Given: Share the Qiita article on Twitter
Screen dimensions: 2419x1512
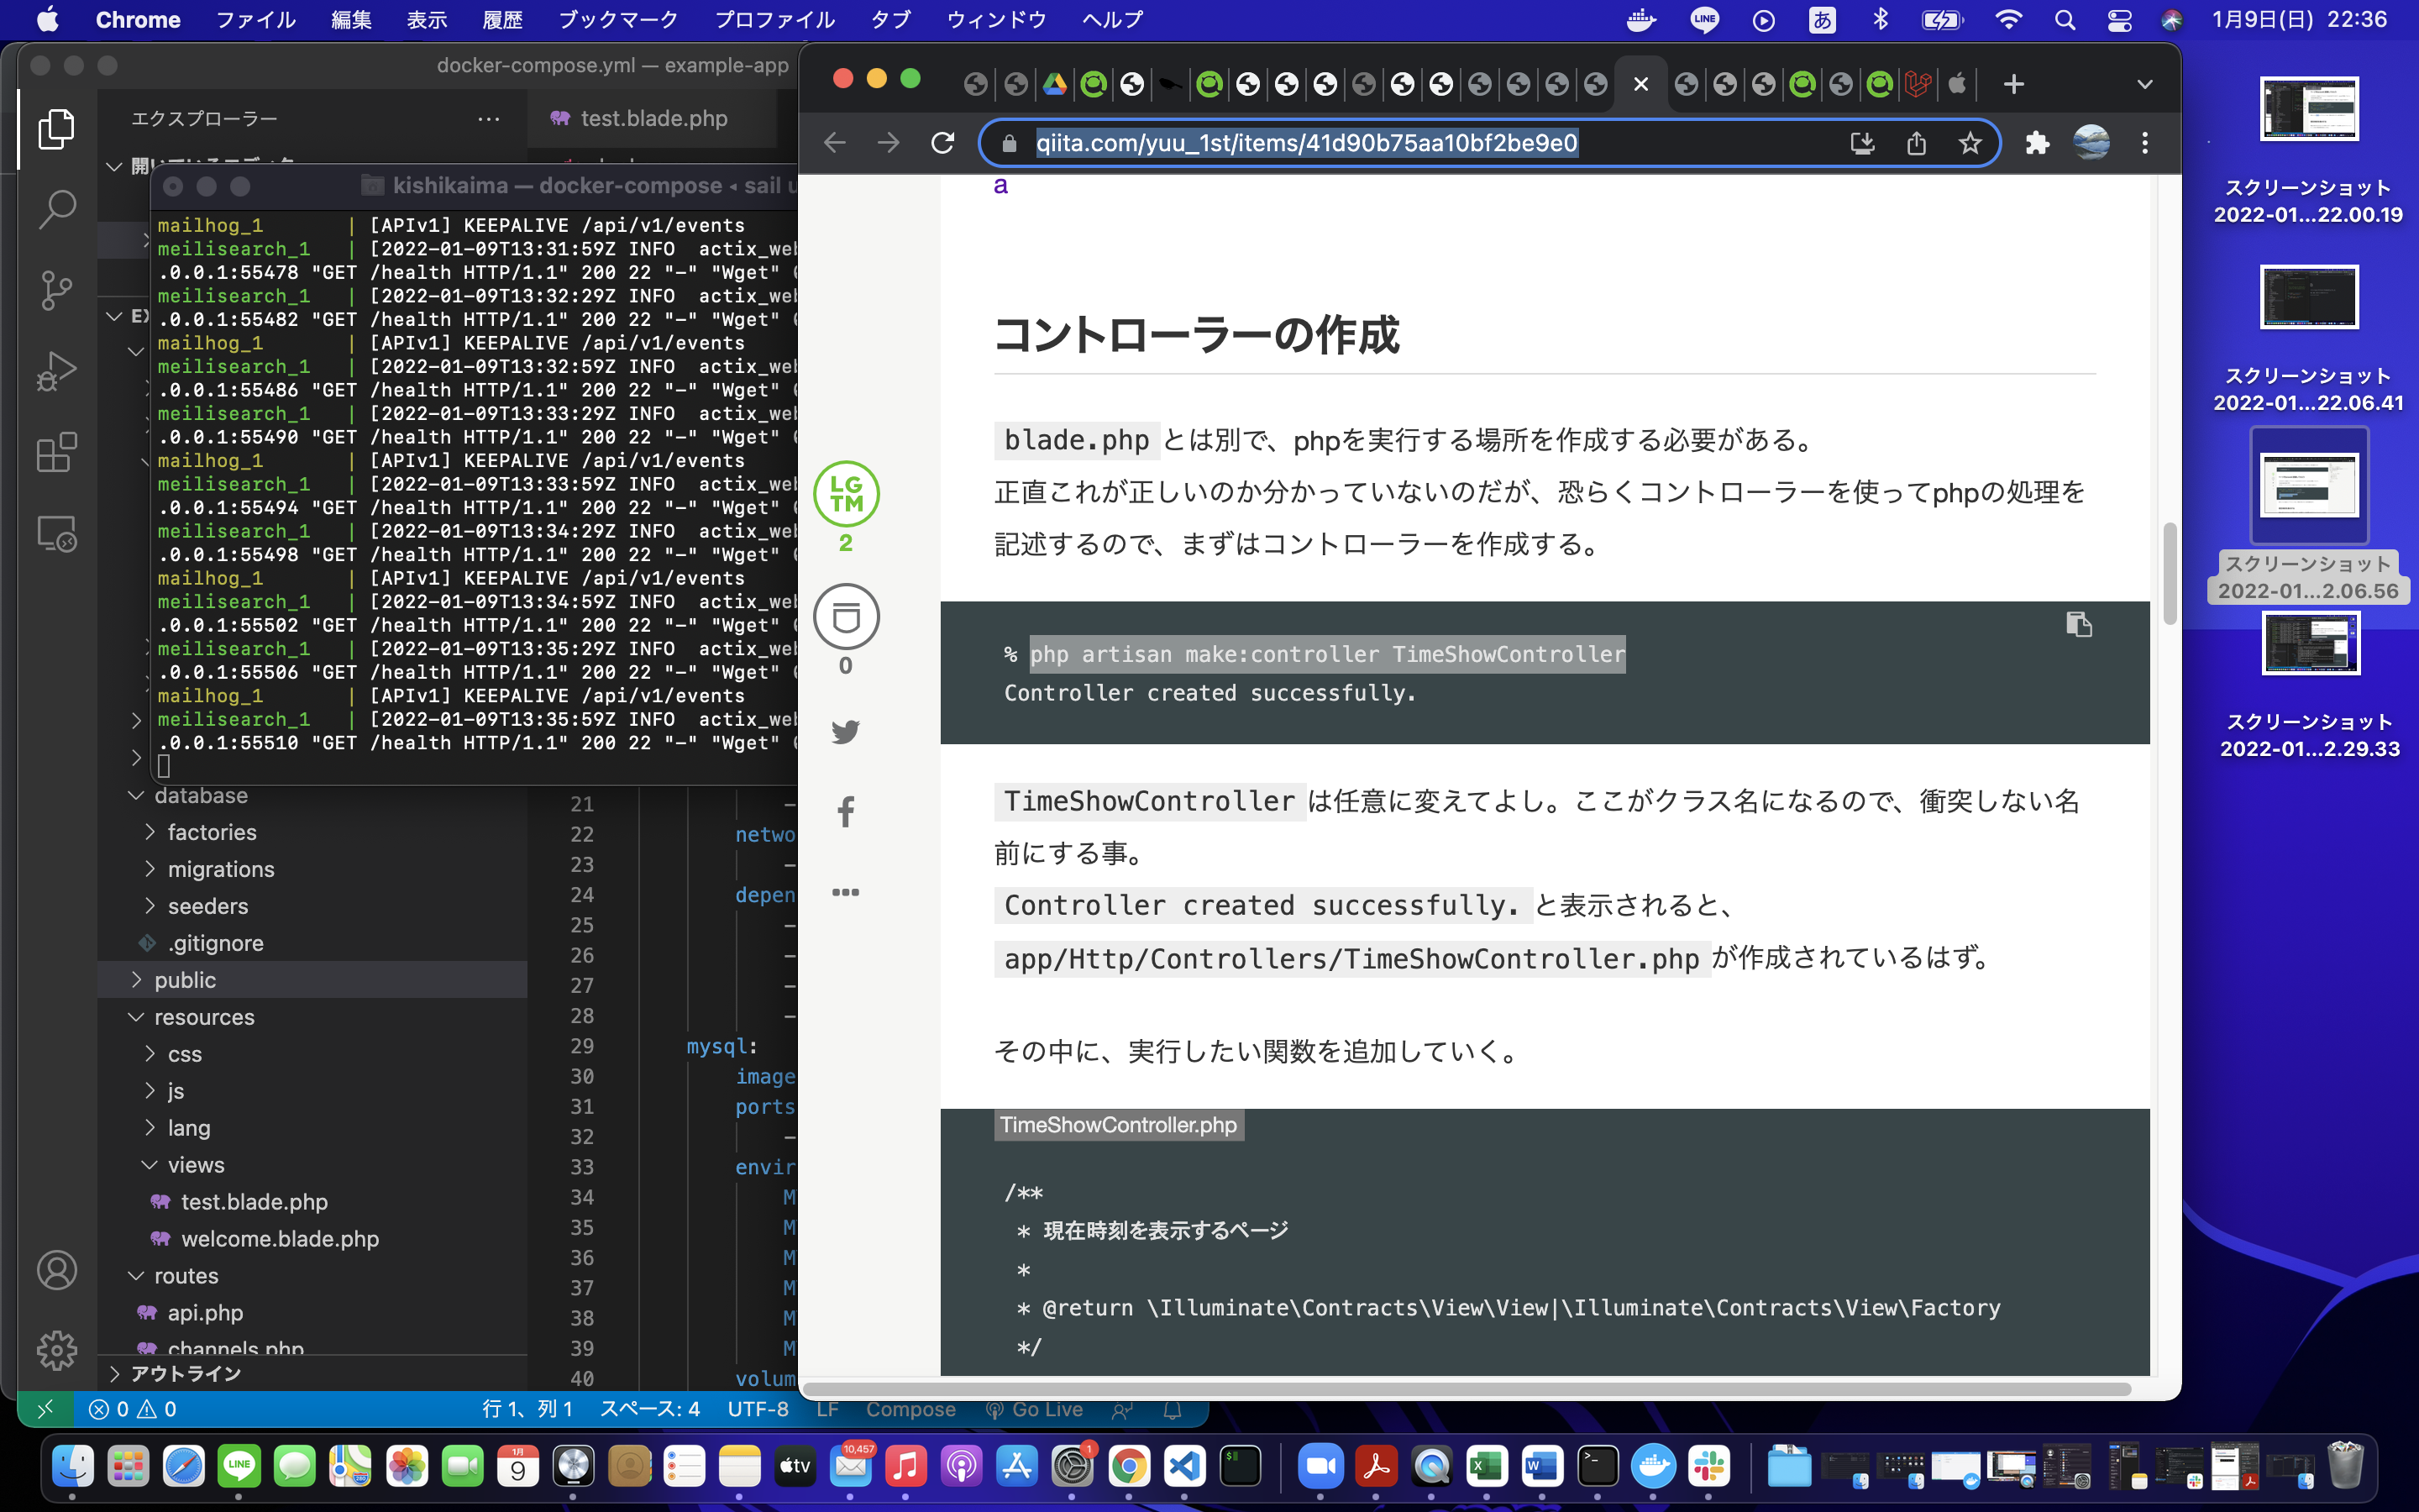Looking at the screenshot, I should (x=847, y=732).
